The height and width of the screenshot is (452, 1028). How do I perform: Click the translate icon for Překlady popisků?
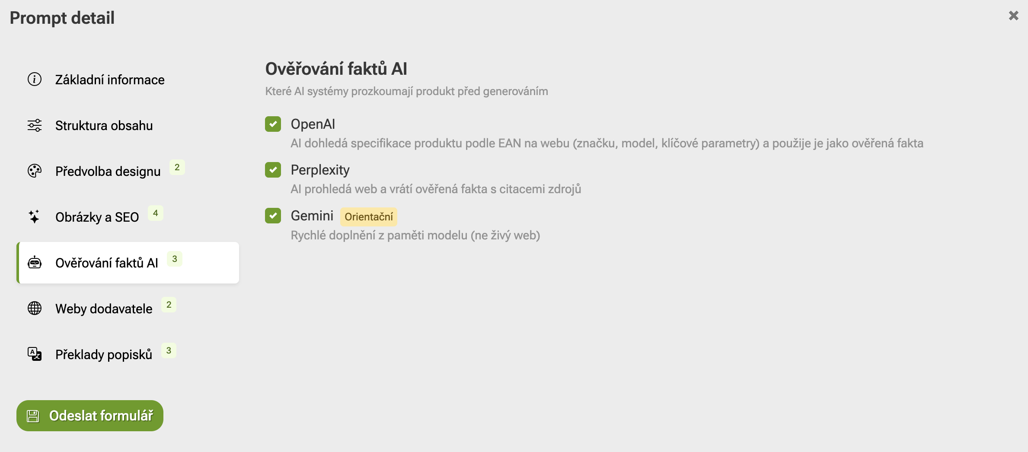point(35,354)
